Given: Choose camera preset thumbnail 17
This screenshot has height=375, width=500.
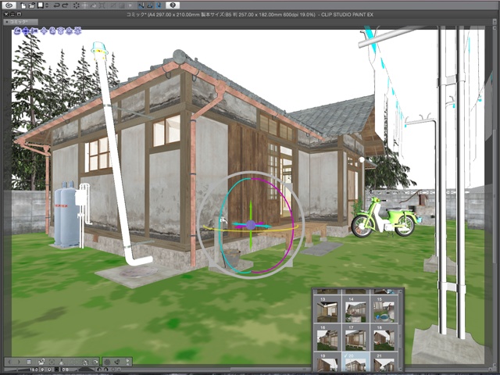Looking at the screenshot, I should coord(356,337).
